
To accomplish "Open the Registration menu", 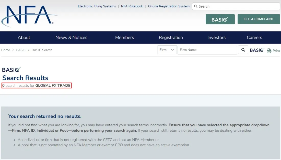I will (x=171, y=37).
